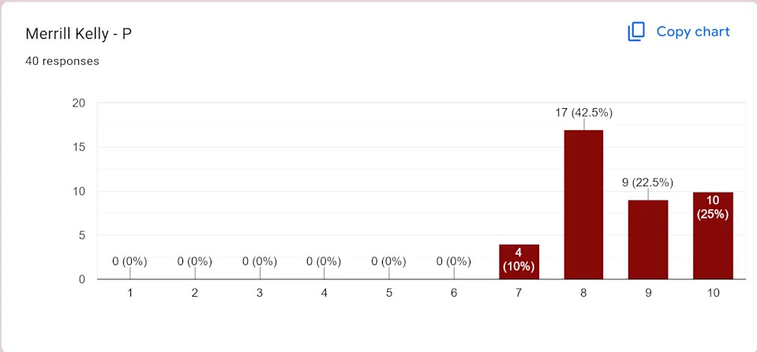The width and height of the screenshot is (757, 352).
Task: Click the 0 (0%) label above rating 4
Action: tap(324, 261)
